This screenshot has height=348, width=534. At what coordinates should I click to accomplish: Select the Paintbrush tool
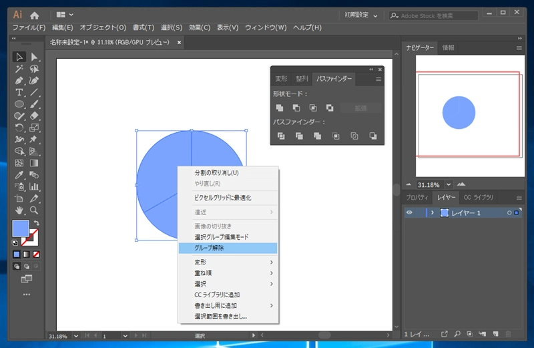pyautogui.click(x=34, y=104)
